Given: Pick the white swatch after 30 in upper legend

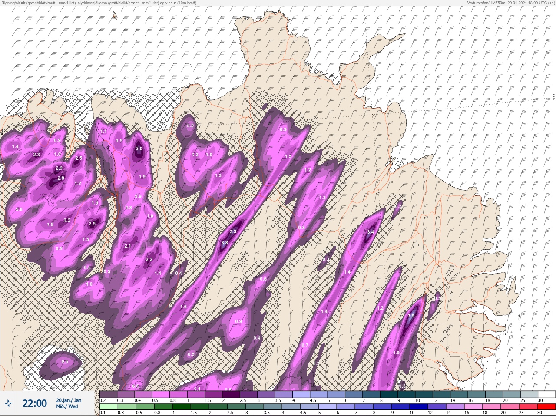Looking at the screenshot, I should coord(547,394).
